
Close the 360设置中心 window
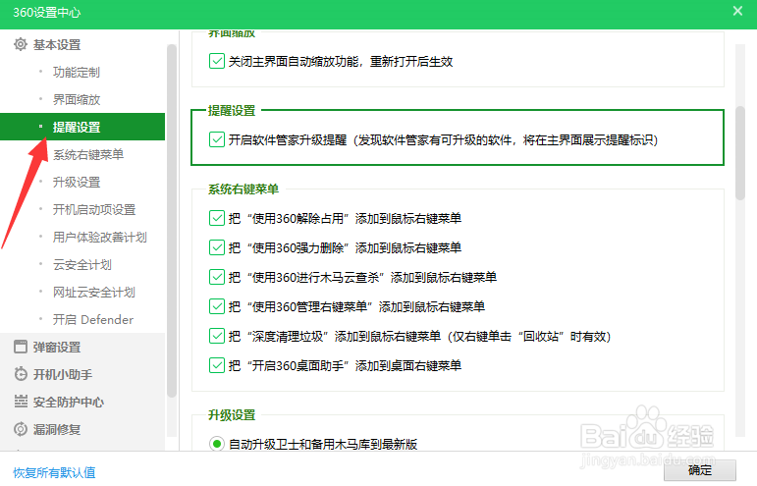737,11
